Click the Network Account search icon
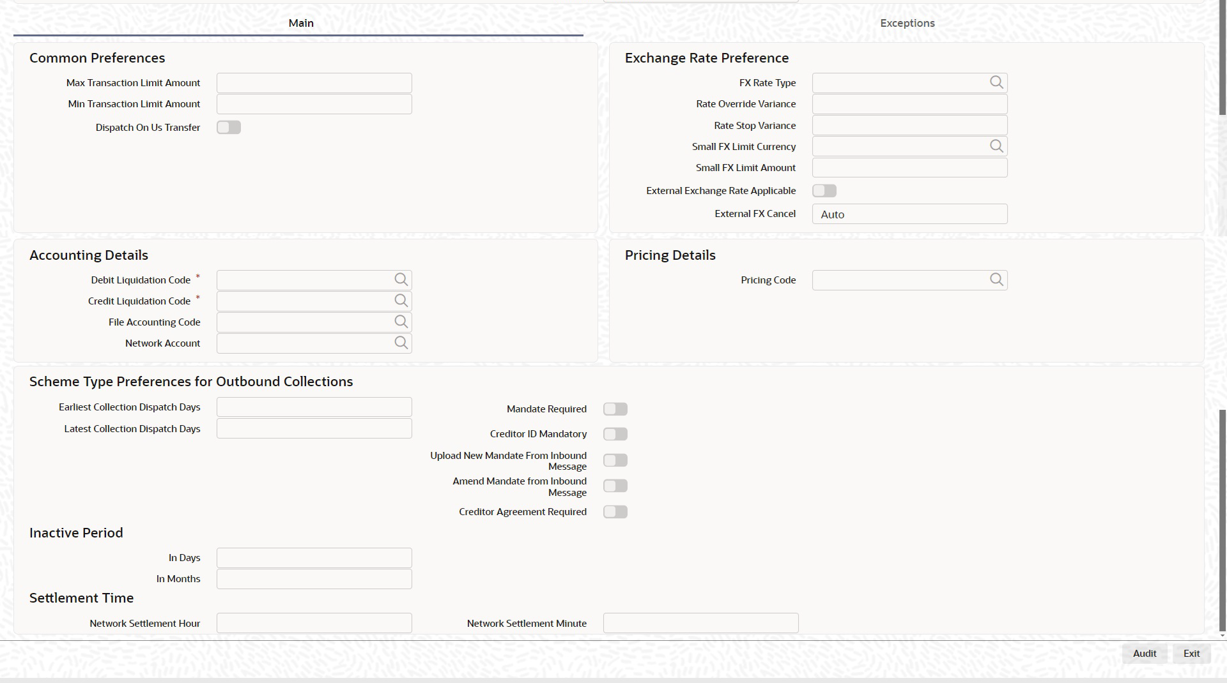Screen dimensions: 1227x683 coord(401,343)
